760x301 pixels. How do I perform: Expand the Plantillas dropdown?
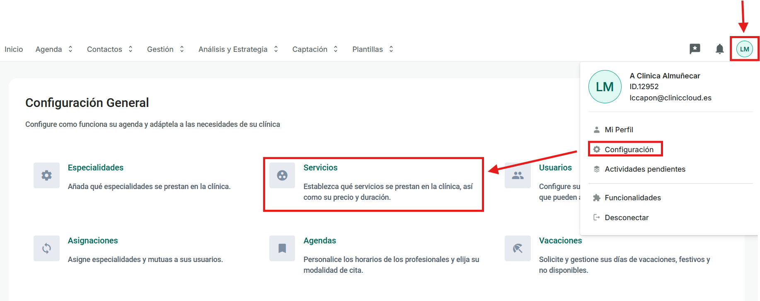(373, 49)
